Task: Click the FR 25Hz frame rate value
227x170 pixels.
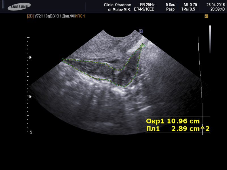Action: [x=147, y=5]
